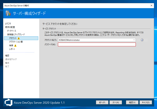
Task: Select ようこそ in the wizard navigation
Action: pos(8,23)
